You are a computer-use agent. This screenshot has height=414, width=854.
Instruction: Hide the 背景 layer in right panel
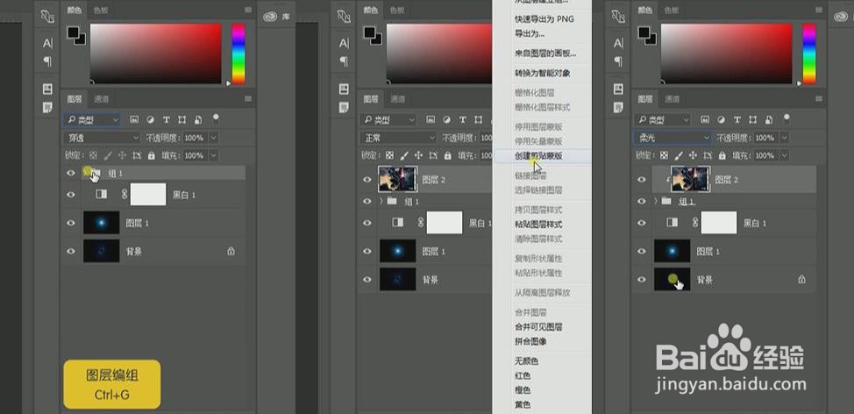642,280
